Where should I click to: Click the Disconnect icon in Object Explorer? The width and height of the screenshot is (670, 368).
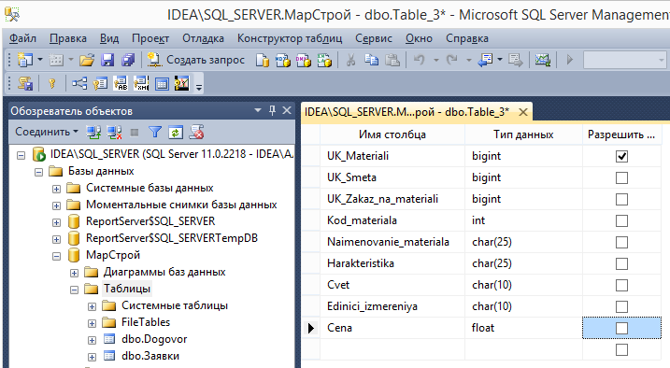click(x=114, y=133)
